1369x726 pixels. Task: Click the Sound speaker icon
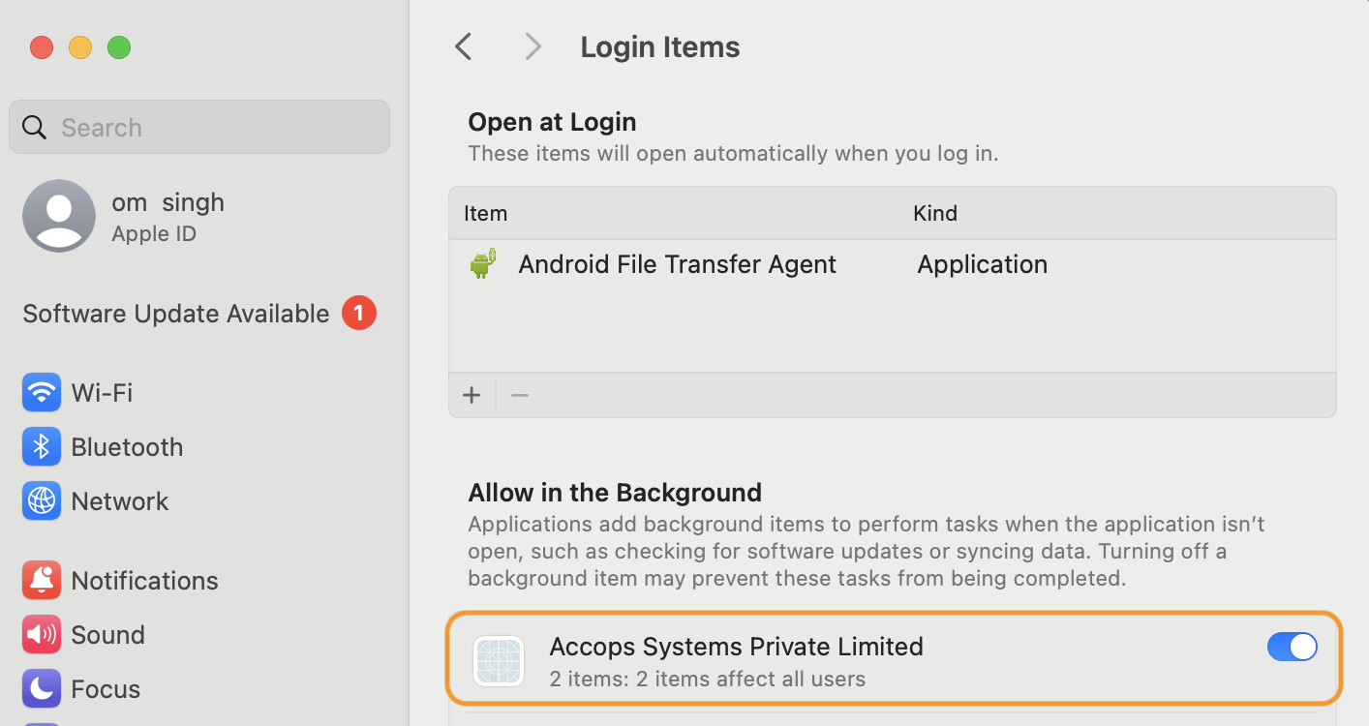[42, 635]
